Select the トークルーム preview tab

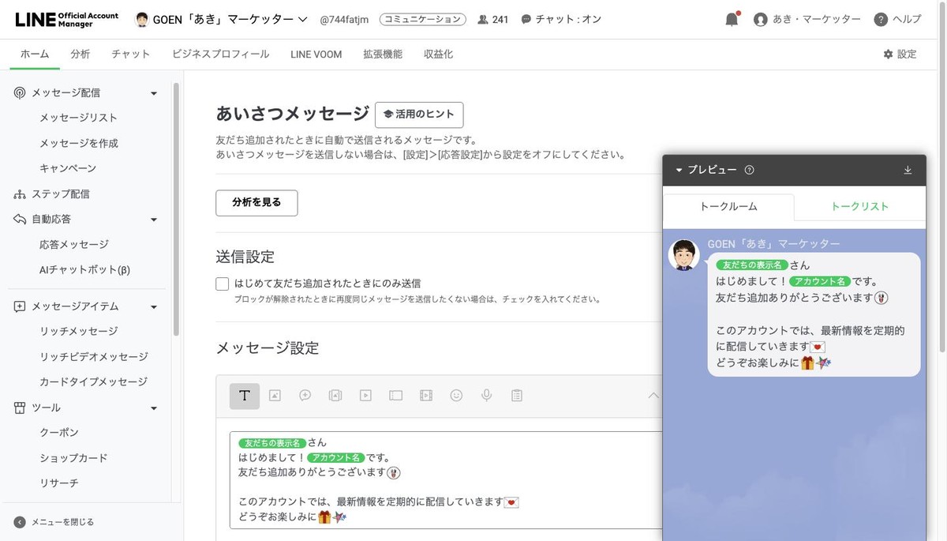pyautogui.click(x=728, y=207)
